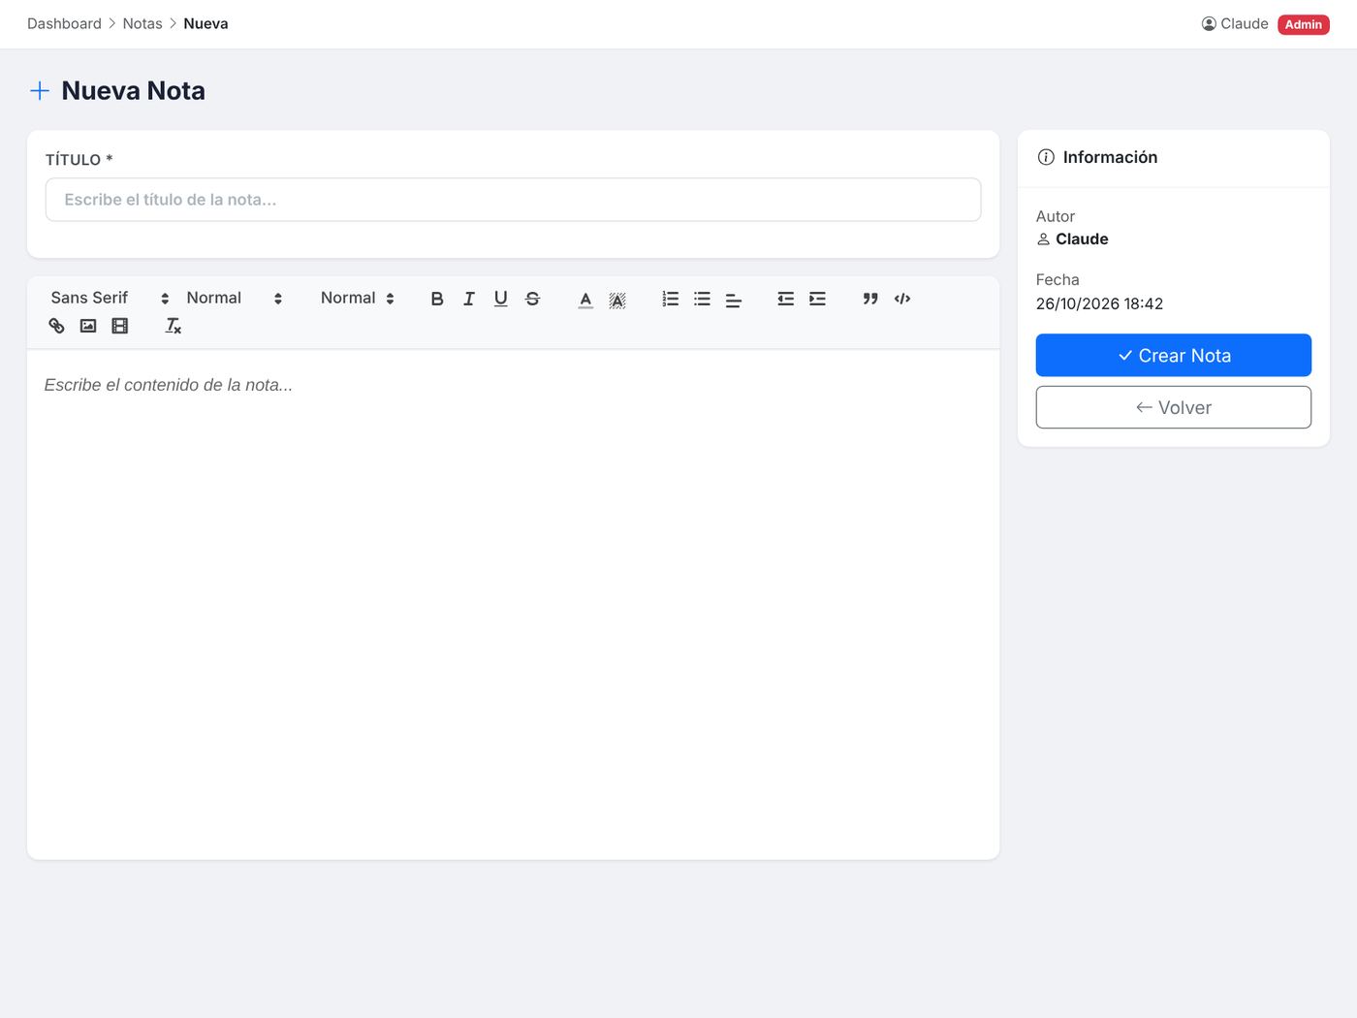Click the blue plus icon beside Nueva Nota
This screenshot has height=1018, width=1357.
tap(40, 91)
